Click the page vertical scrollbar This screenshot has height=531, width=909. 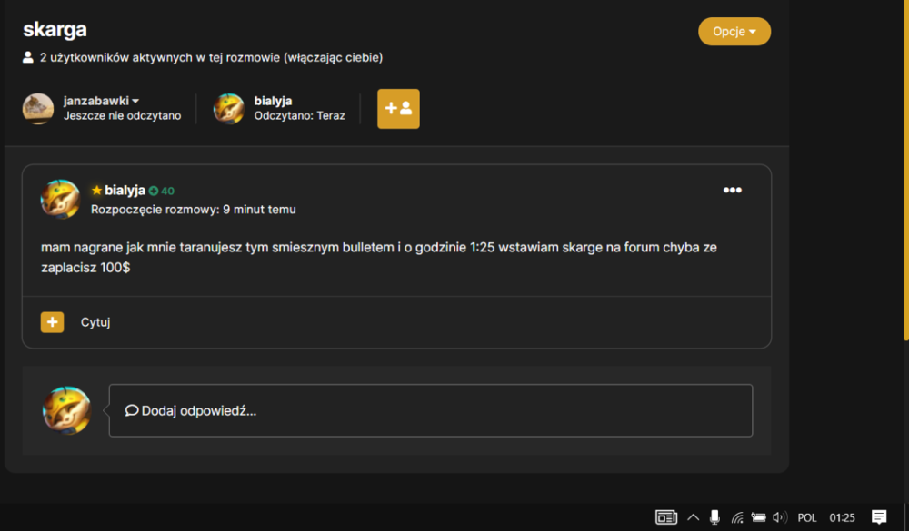click(x=906, y=171)
